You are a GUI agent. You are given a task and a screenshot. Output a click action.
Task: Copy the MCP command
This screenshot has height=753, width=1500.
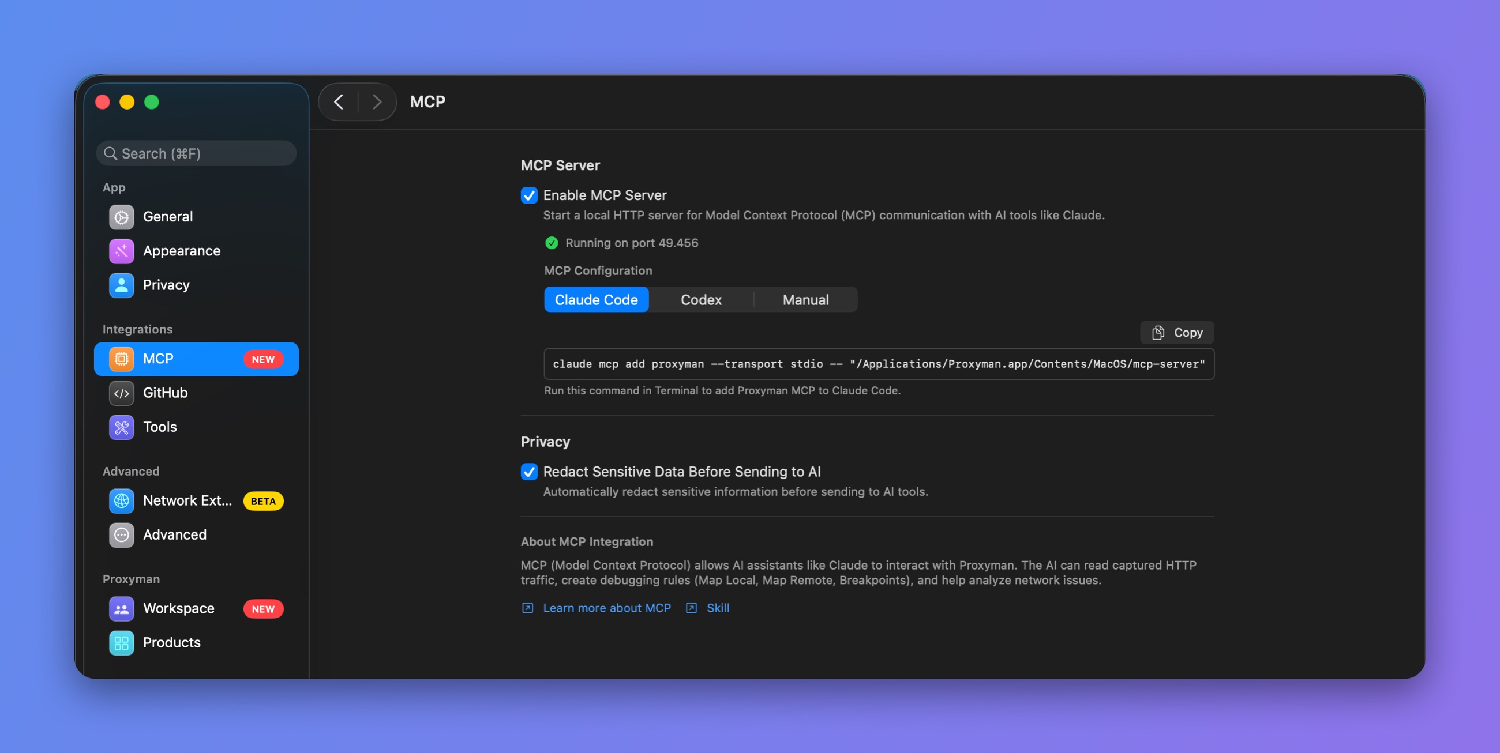pos(1177,333)
